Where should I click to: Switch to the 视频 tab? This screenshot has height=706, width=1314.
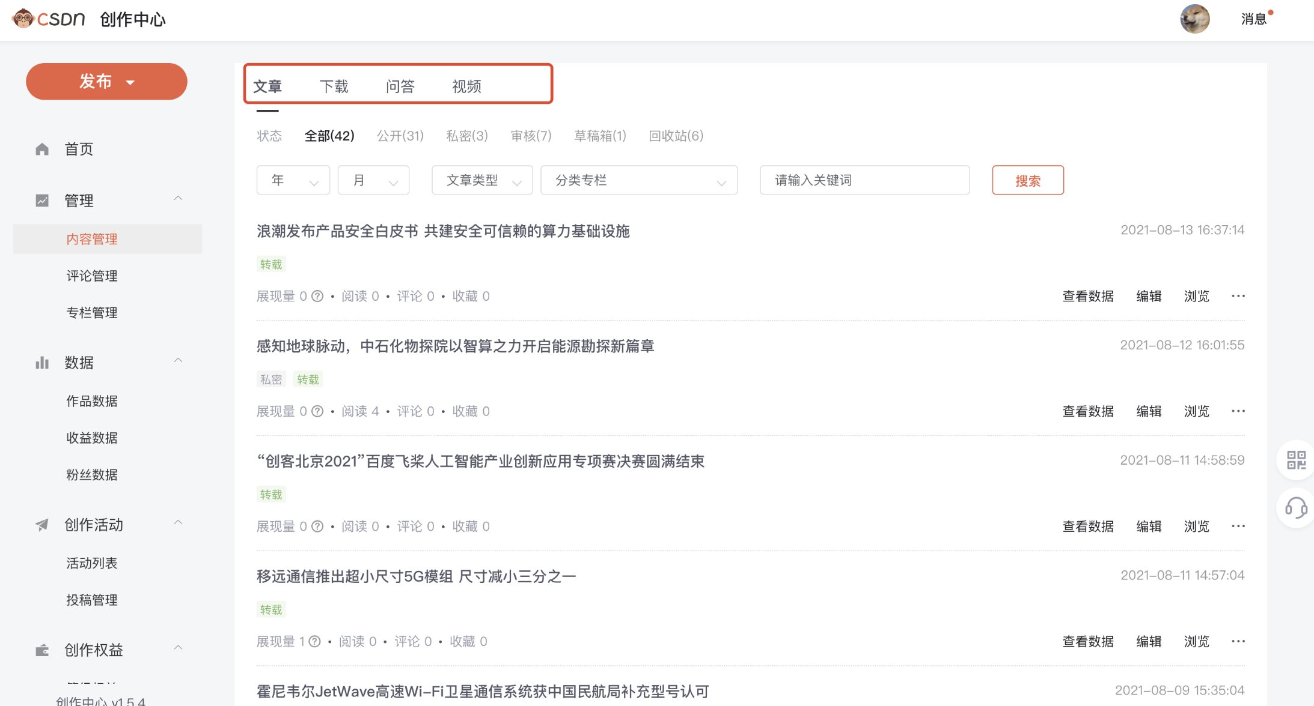pos(467,86)
